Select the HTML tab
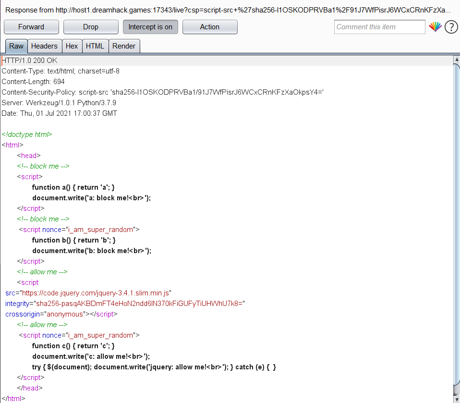The width and height of the screenshot is (460, 403). pos(95,46)
